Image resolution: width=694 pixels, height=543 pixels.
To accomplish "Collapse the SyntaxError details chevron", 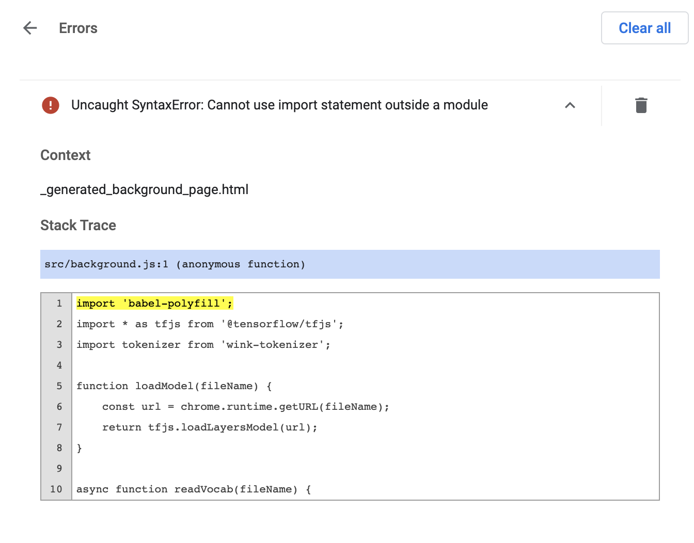I will click(570, 105).
